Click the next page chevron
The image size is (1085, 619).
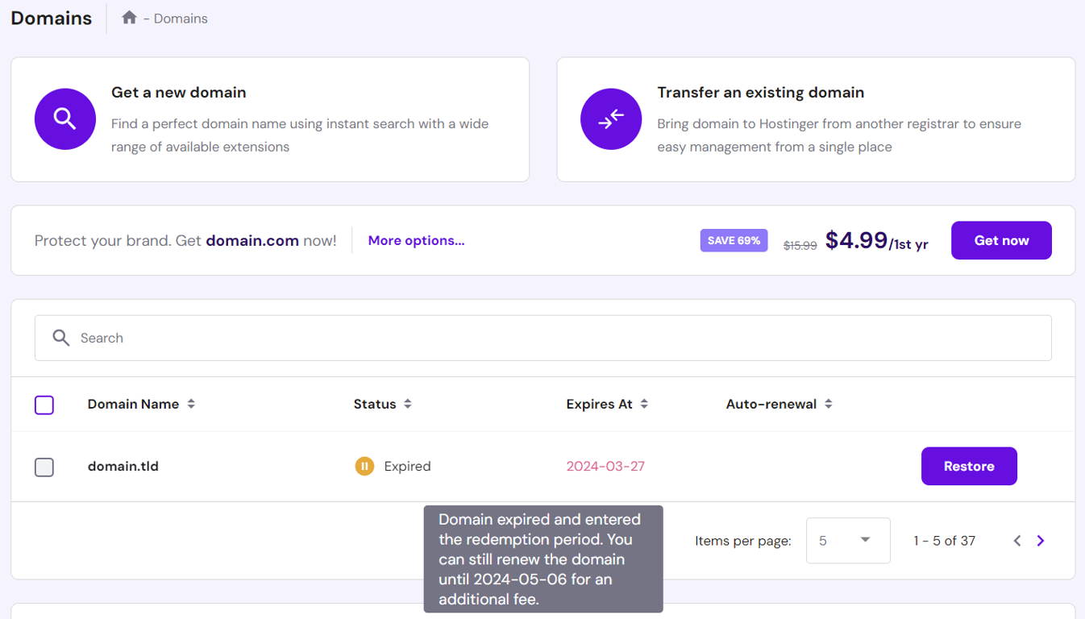1040,540
